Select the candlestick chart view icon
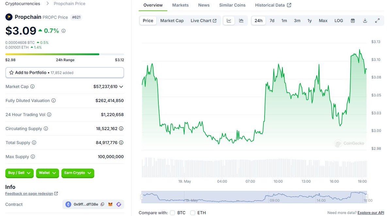Screen dimensions: 392x216 pos(241,21)
